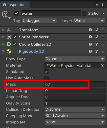Image resolution: width=107 pixels, height=128 pixels.
Task: Click the GameObject cube icon selector
Action: (x=5, y=14)
